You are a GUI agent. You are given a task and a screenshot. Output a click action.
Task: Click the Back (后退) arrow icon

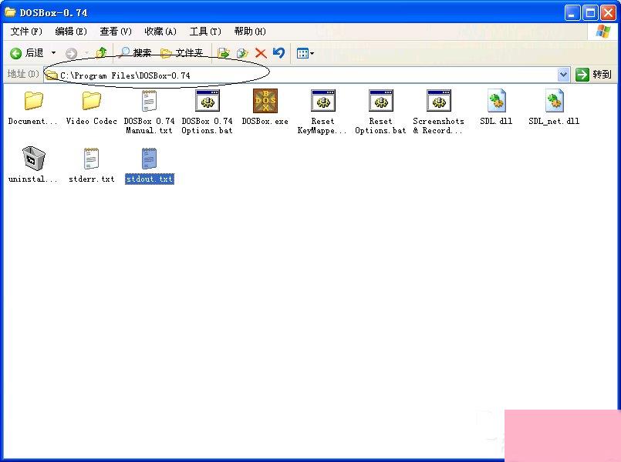tap(16, 53)
